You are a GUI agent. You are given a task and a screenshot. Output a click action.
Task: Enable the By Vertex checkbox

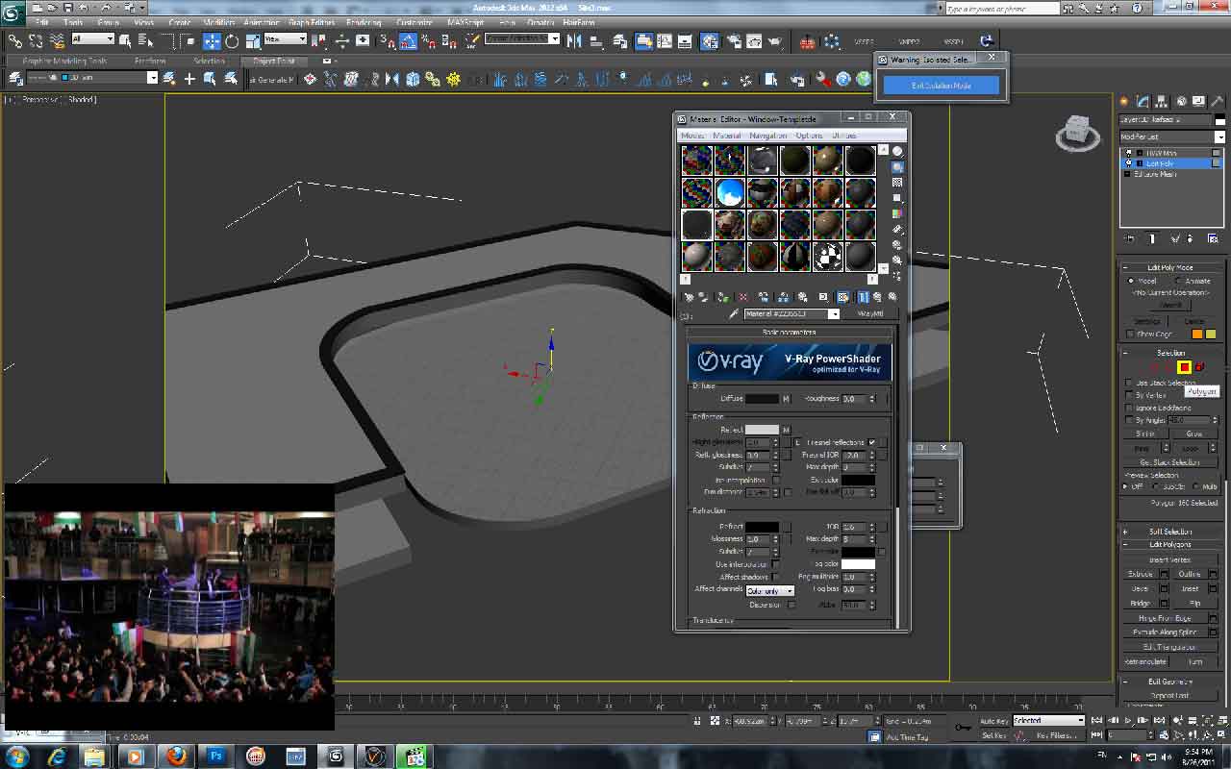coord(1129,395)
